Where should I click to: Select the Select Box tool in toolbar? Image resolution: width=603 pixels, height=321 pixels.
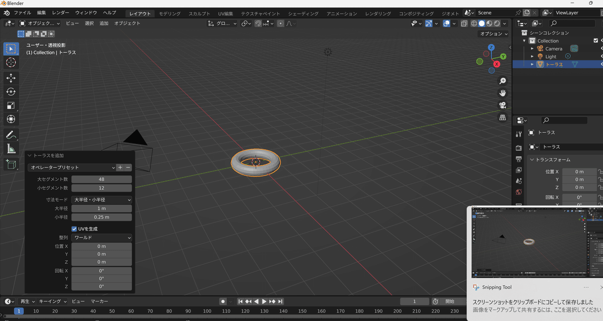(x=11, y=49)
